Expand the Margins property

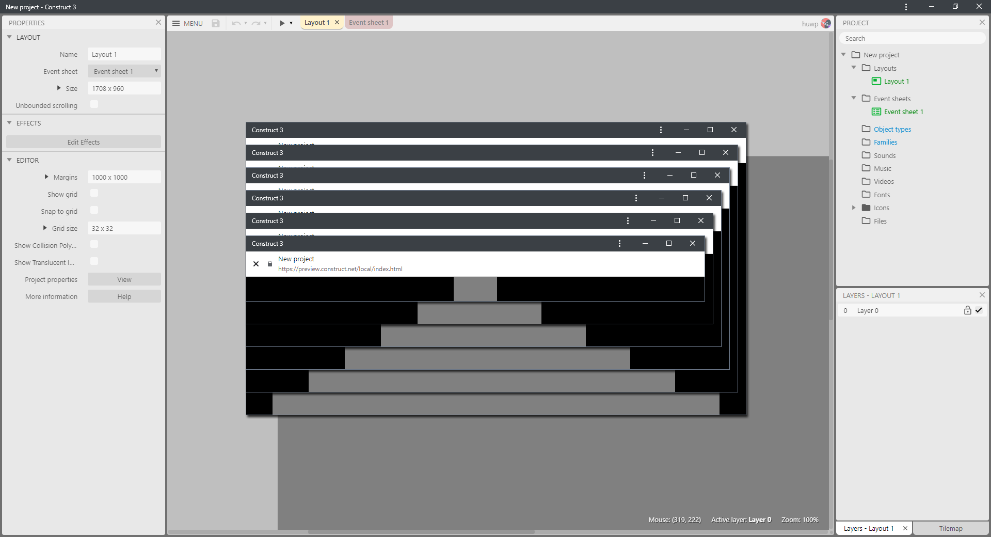(46, 177)
